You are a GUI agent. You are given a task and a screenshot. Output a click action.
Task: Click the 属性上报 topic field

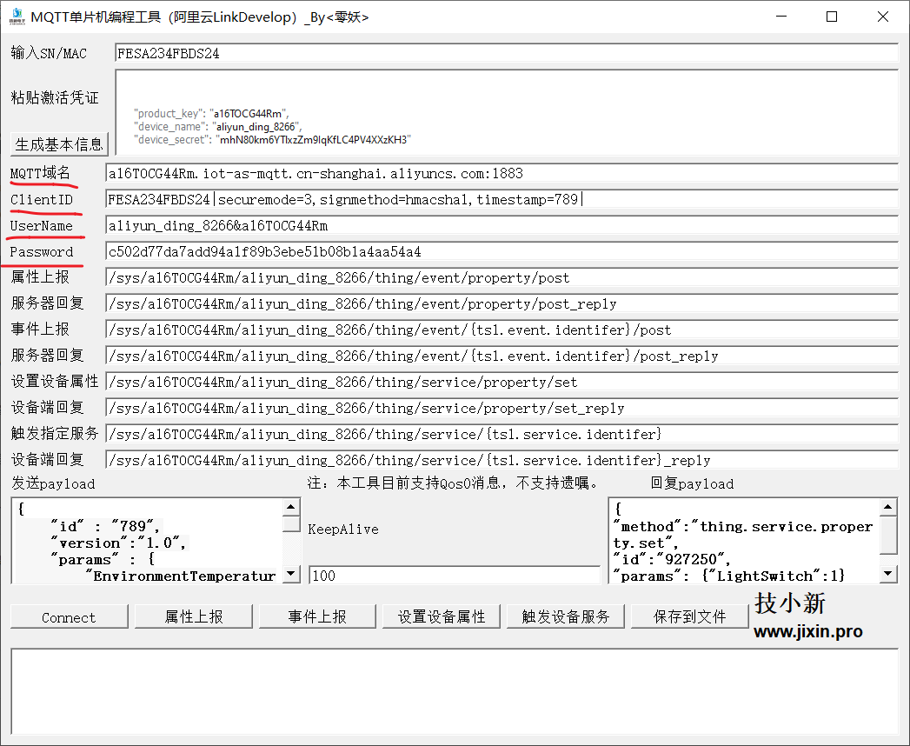502,278
